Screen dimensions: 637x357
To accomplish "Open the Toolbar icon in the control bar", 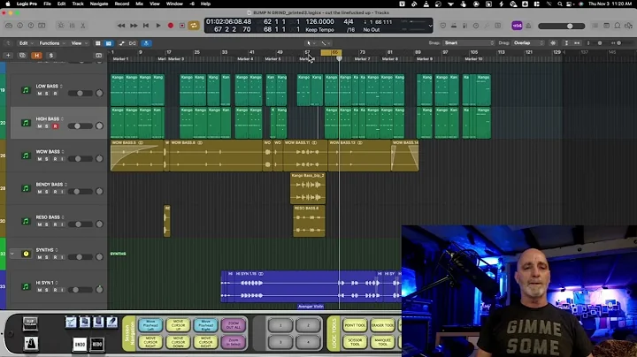I will [42, 26].
